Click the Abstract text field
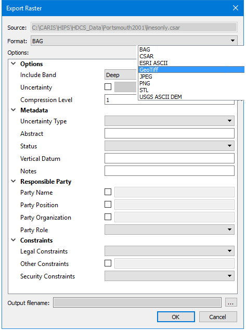The width and height of the screenshot is (246, 330). pyautogui.click(x=170, y=133)
